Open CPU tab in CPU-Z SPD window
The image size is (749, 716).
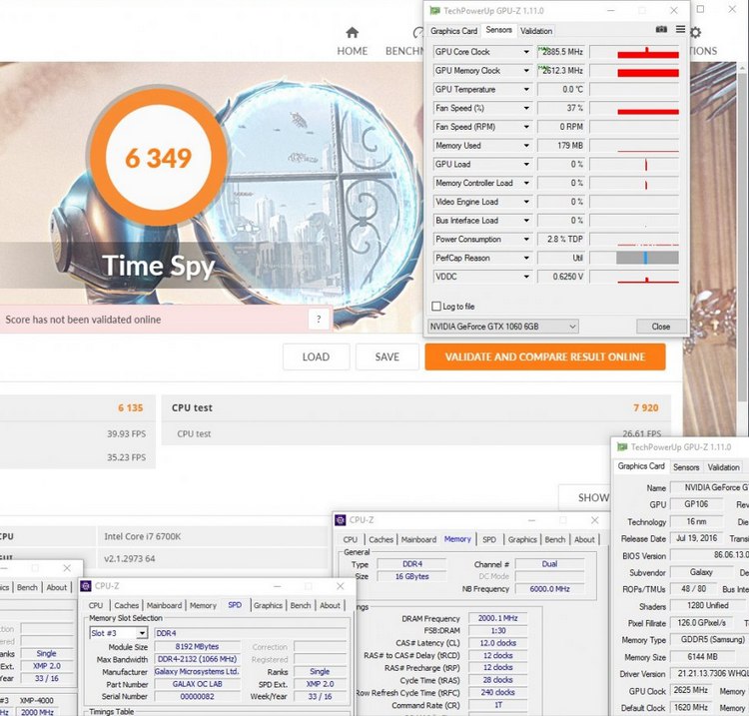click(x=96, y=606)
